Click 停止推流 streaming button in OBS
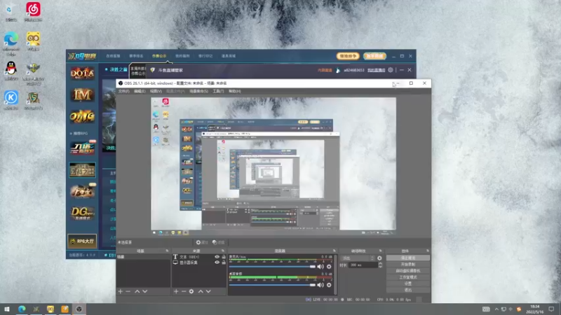This screenshot has width=561, height=315. point(408,258)
